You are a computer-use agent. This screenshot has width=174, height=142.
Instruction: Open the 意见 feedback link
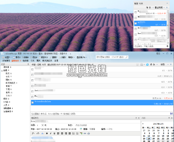click(x=158, y=53)
